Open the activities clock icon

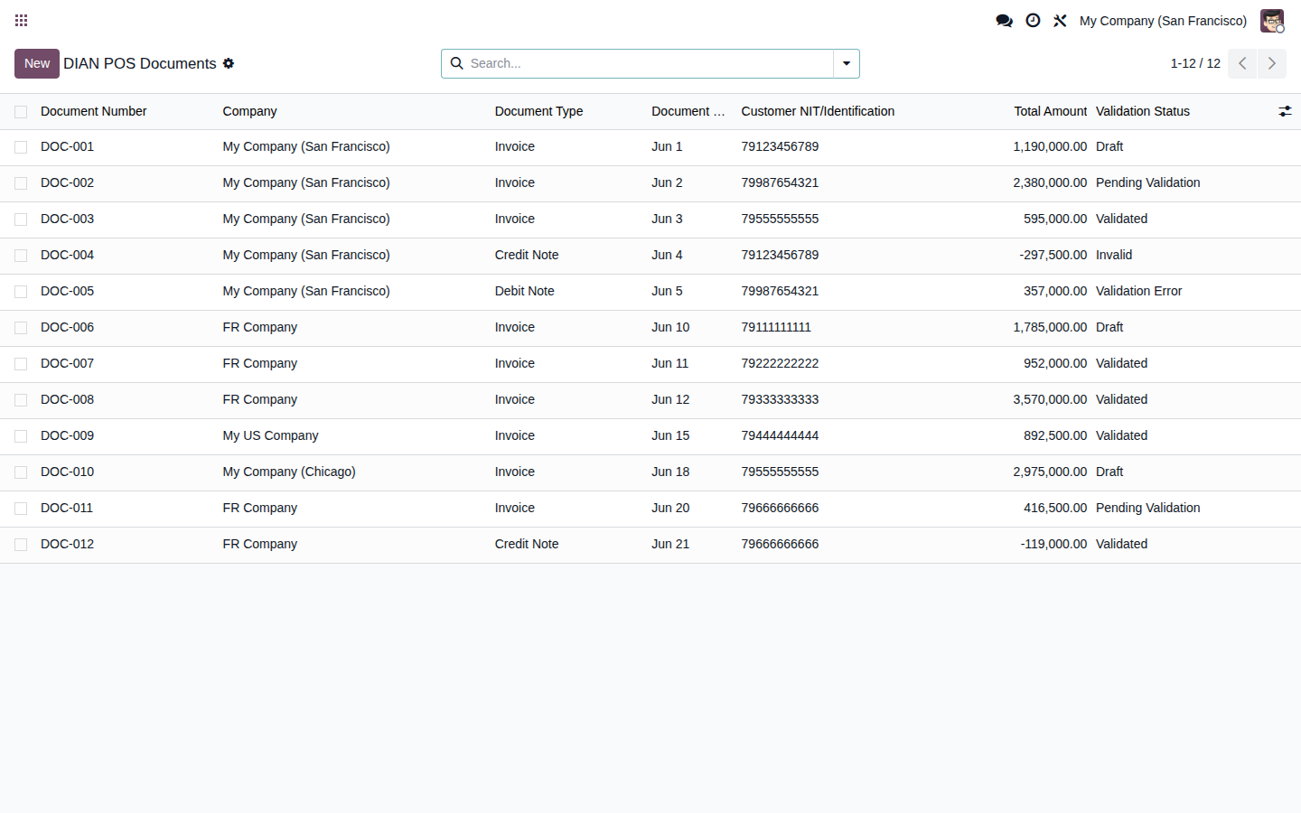click(x=1033, y=20)
